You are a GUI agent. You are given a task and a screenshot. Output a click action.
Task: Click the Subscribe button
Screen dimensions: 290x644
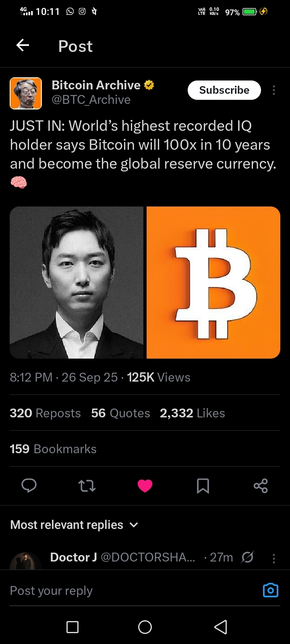point(224,90)
